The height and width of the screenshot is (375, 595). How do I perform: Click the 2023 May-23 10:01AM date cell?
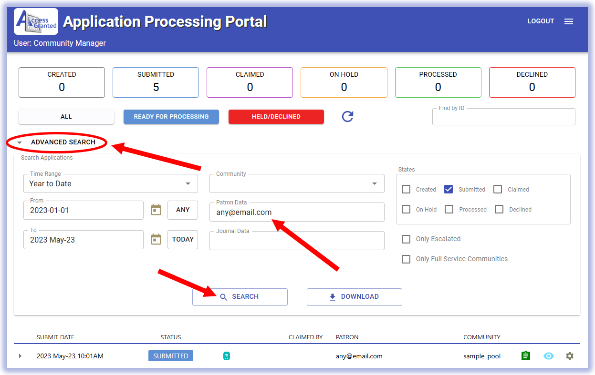70,356
